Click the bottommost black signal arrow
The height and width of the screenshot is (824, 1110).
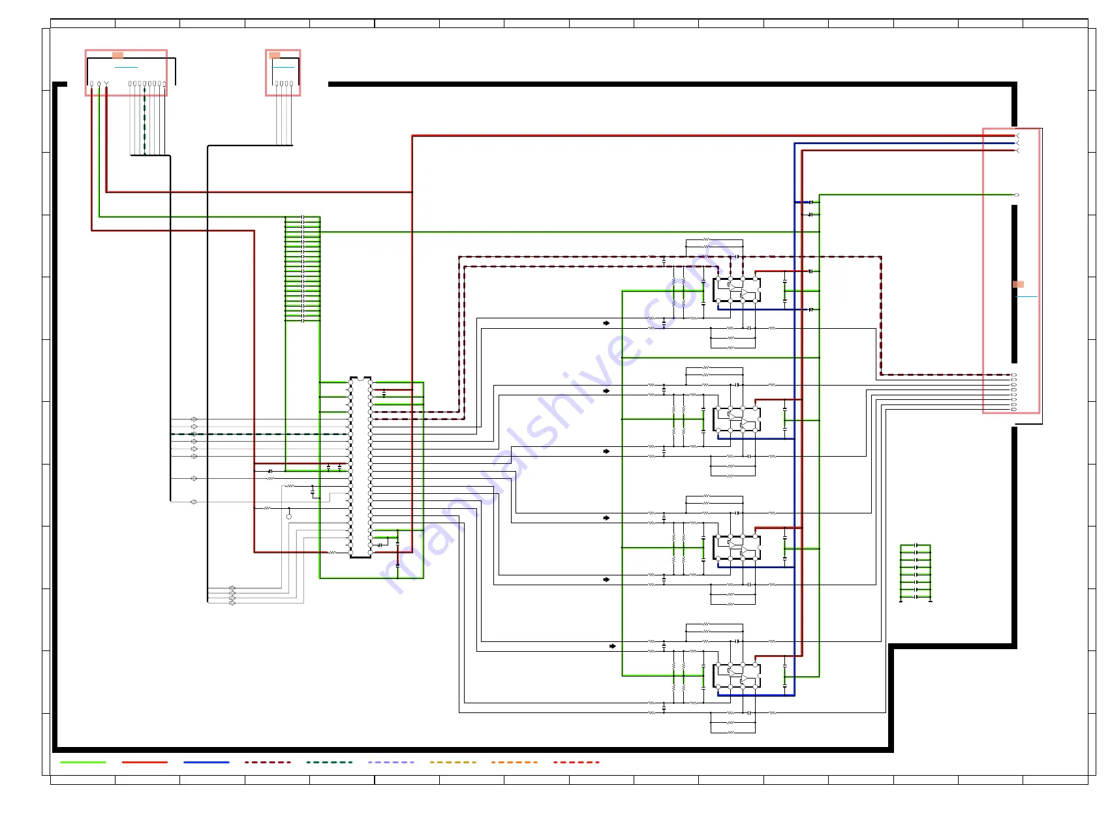click(x=613, y=646)
